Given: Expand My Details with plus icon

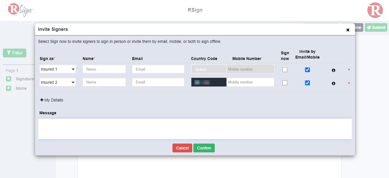Looking at the screenshot, I should (42, 100).
